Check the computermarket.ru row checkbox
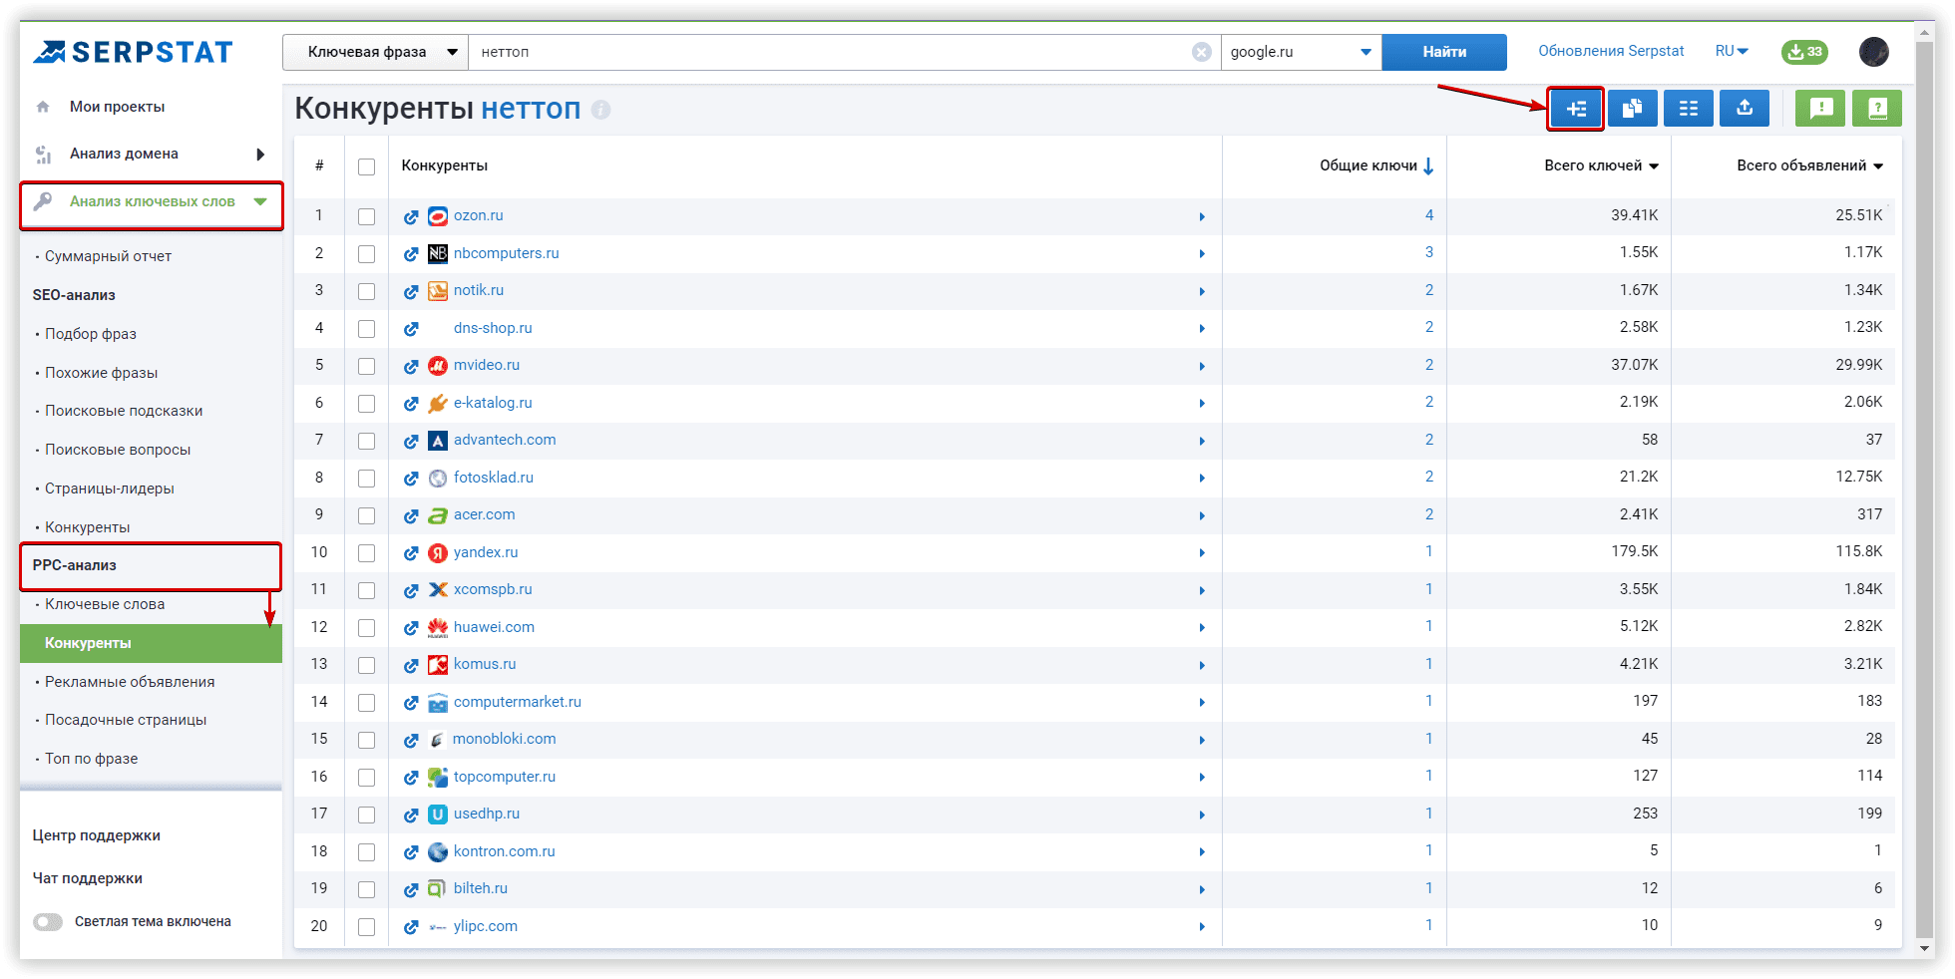The height and width of the screenshot is (979, 1955). 367,703
